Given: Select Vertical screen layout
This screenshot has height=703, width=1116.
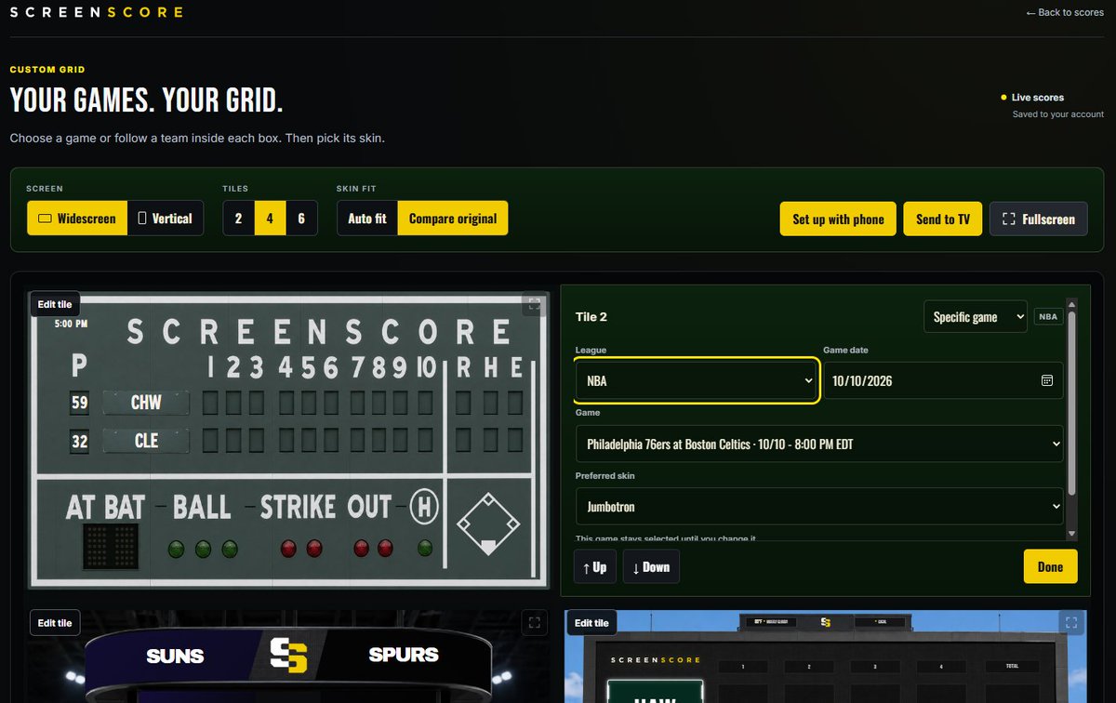Looking at the screenshot, I should click(165, 219).
